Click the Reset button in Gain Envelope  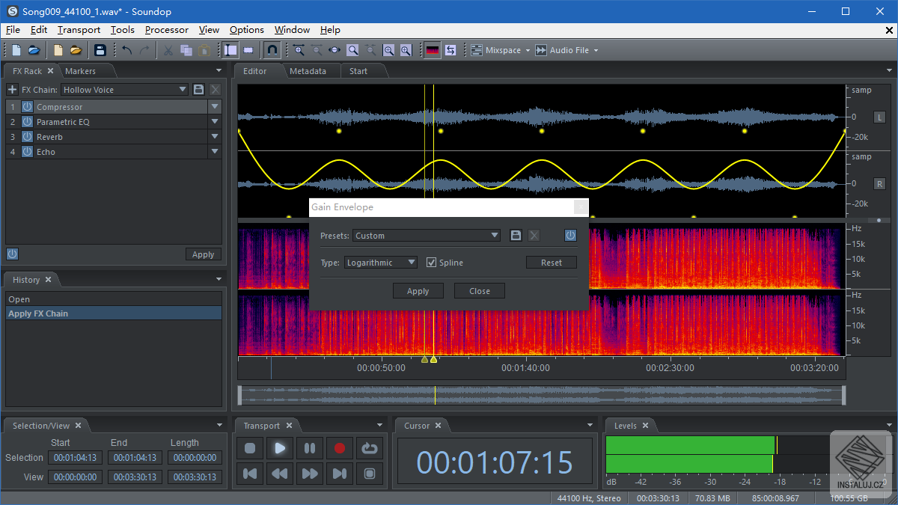[x=552, y=263]
